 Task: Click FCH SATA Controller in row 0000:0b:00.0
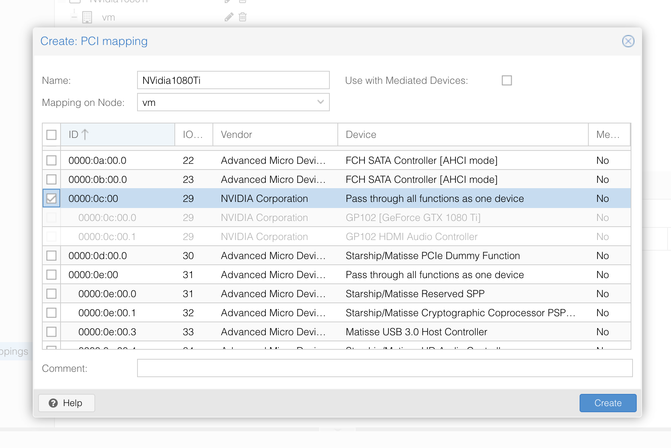[422, 179]
